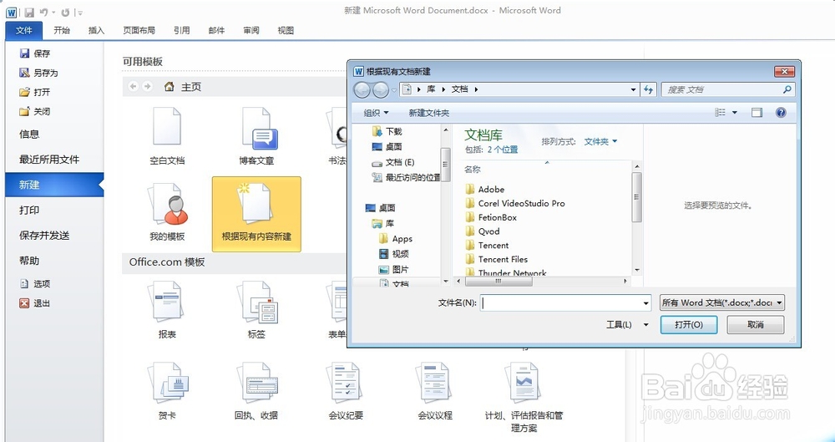
Task: Click 新建文件夹 (New folder) button
Action: (428, 113)
